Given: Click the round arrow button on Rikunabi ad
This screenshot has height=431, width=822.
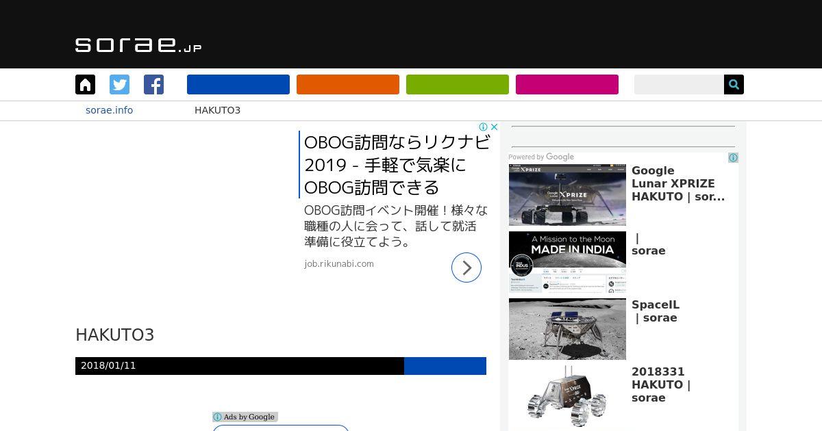Looking at the screenshot, I should point(466,267).
